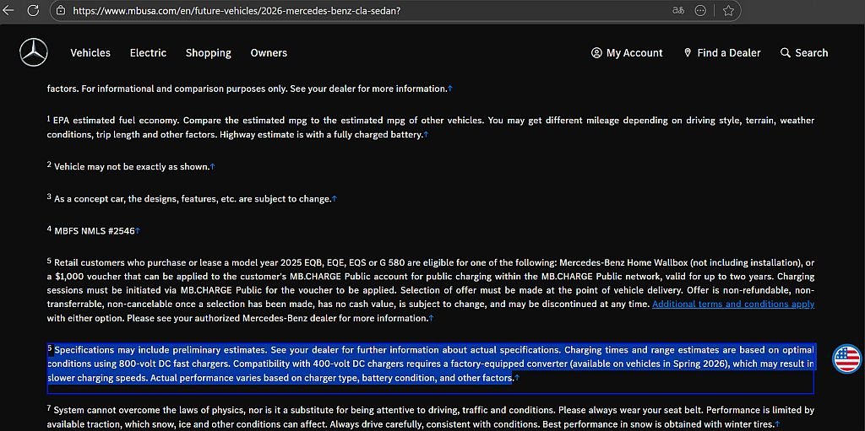Open the address bar ellipsis options
This screenshot has width=865, height=431.
(700, 11)
